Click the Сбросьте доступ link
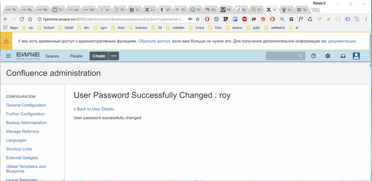 coord(154,41)
